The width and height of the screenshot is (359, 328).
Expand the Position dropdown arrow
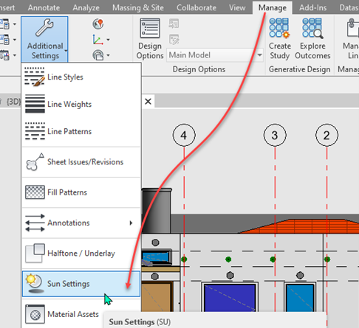tap(109, 55)
